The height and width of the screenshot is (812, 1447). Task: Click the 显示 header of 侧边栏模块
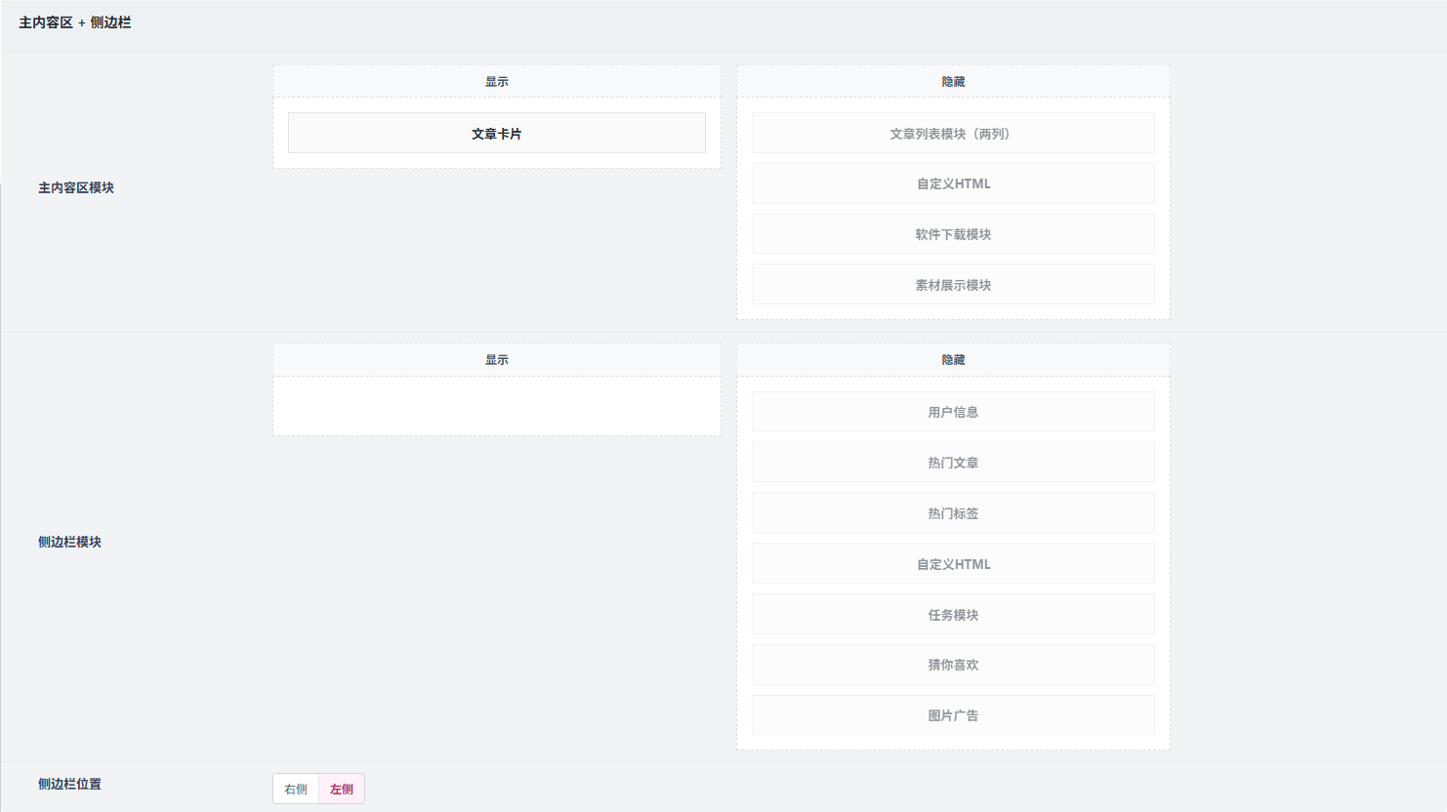497,360
